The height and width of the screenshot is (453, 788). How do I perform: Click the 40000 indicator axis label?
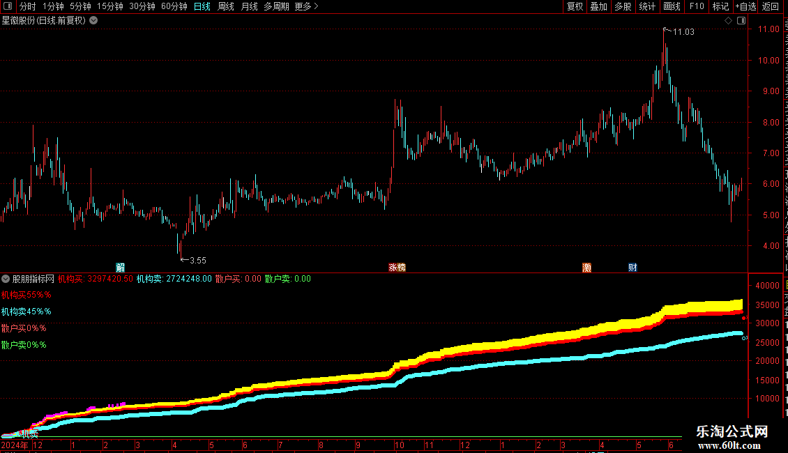[767, 285]
